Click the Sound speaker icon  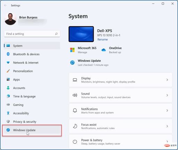[x=75, y=95]
